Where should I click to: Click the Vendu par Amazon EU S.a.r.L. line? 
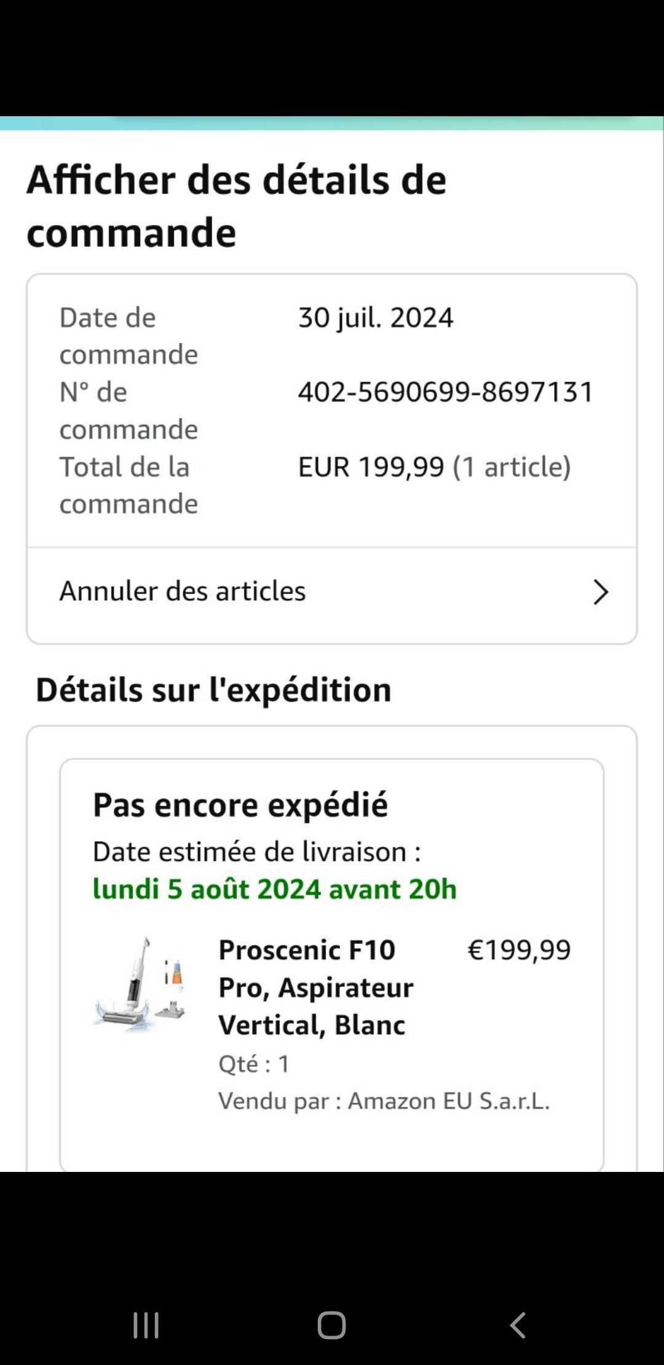pyautogui.click(x=384, y=1101)
